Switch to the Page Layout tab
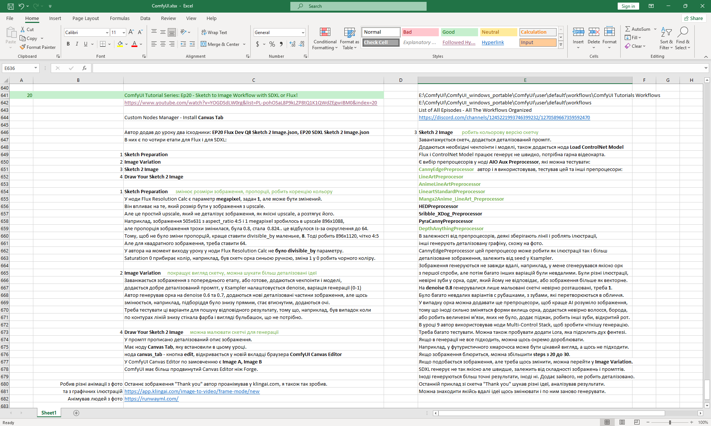Screen dimensions: 711x426 [x=86, y=18]
